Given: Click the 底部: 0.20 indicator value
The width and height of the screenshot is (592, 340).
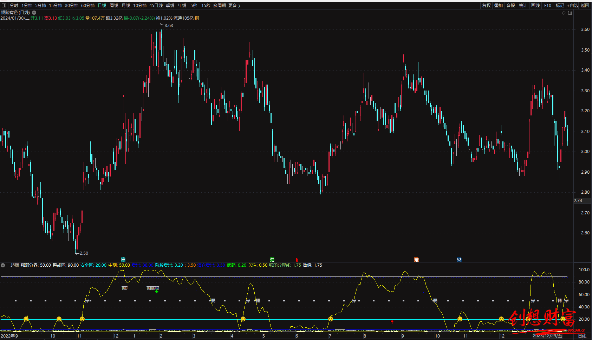Looking at the screenshot, I should [x=236, y=265].
